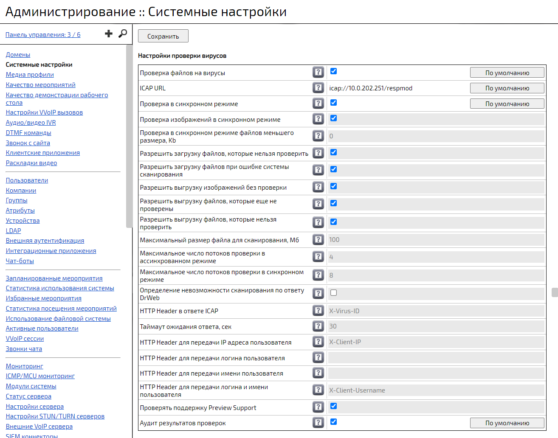Screen dimensions: 558x438
Task: Toggle Аудит результатов проверок checkbox
Action: [x=334, y=422]
